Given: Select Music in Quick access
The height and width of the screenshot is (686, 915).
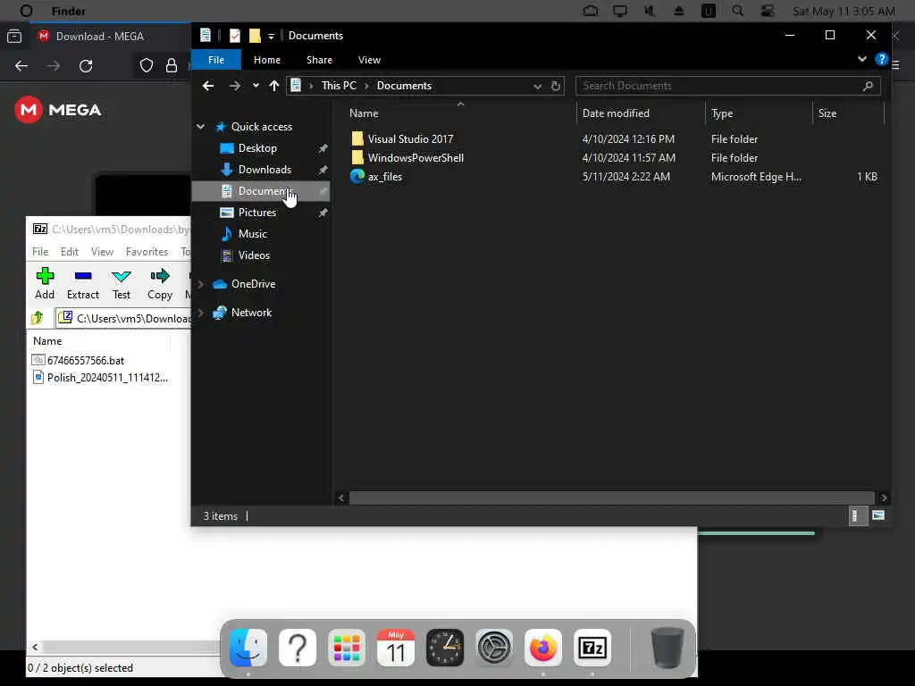Looking at the screenshot, I should [252, 234].
